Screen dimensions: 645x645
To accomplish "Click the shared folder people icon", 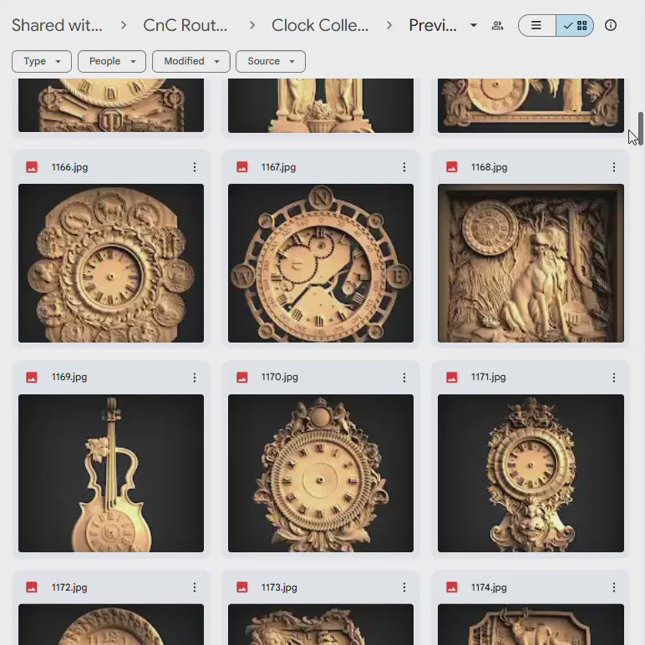I will coord(497,26).
